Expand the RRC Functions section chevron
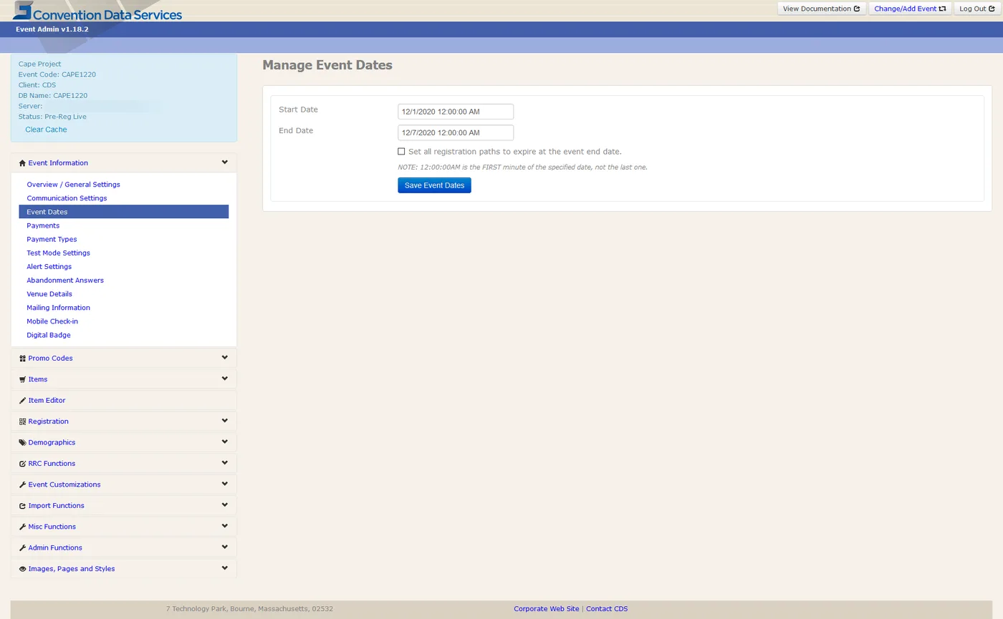Screen dimensions: 1003x619 tap(224, 463)
